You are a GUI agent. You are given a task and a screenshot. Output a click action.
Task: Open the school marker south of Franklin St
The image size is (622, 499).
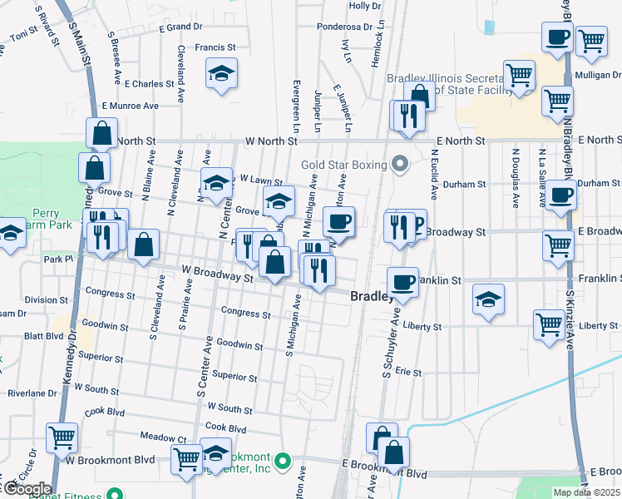click(489, 300)
